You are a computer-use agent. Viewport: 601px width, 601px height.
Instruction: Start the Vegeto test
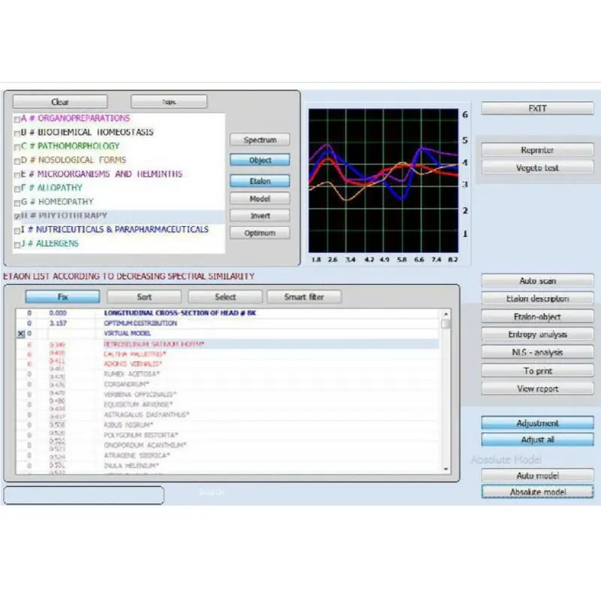coord(537,168)
